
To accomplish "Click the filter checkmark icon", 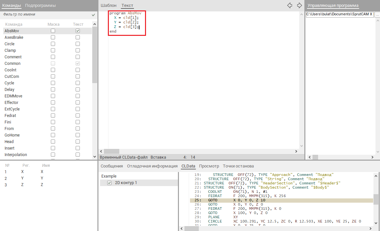I will coord(94,15).
